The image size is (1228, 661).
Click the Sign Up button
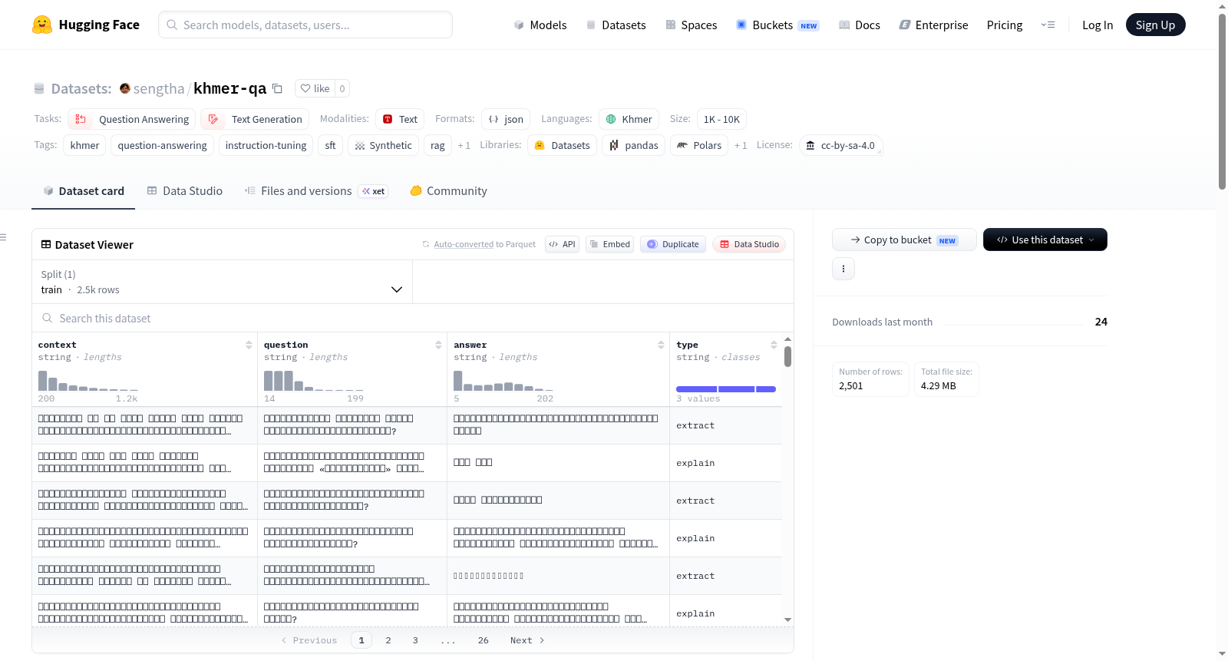(x=1155, y=25)
